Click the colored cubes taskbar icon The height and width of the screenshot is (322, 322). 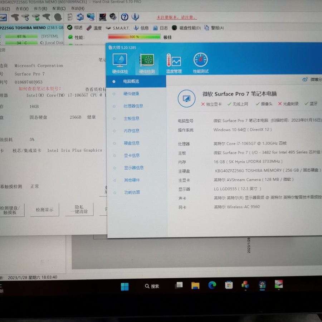click(245, 285)
